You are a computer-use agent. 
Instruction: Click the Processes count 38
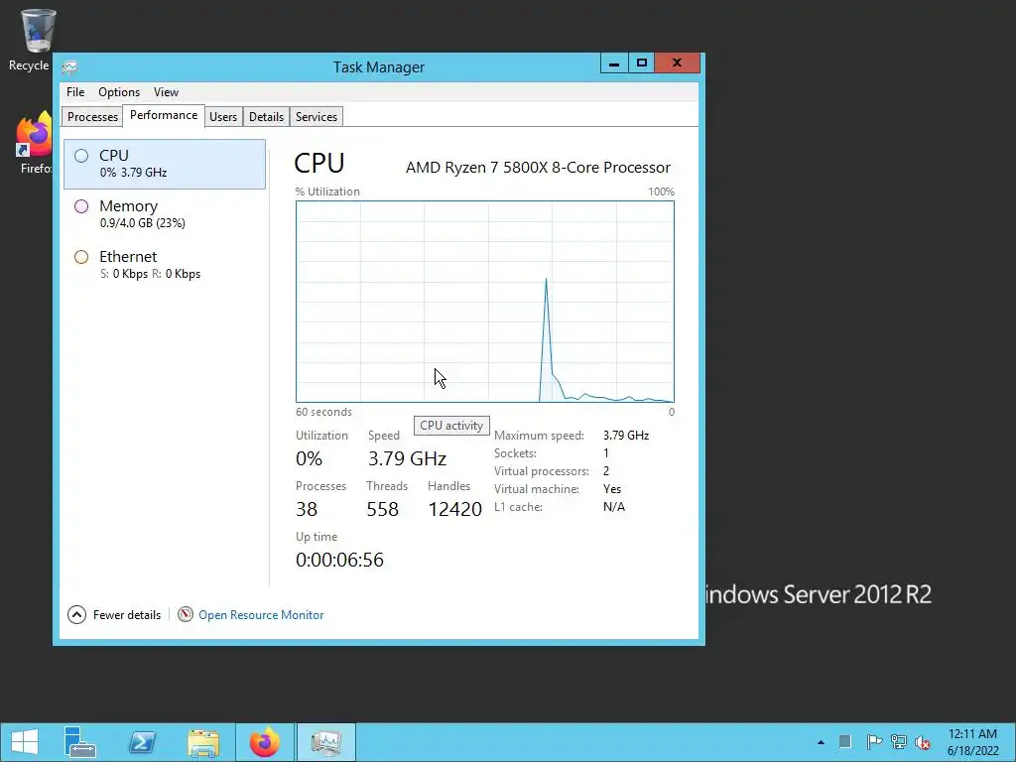tap(307, 509)
